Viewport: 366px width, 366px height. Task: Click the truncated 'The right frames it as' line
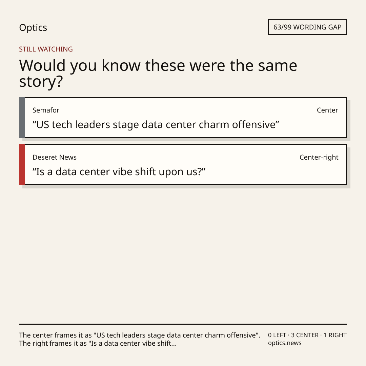pos(98,343)
